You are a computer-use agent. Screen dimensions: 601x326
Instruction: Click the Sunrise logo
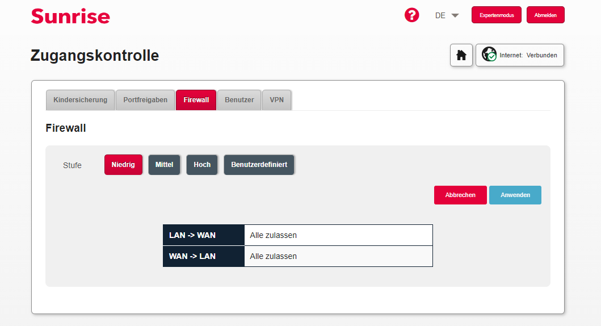click(x=70, y=16)
